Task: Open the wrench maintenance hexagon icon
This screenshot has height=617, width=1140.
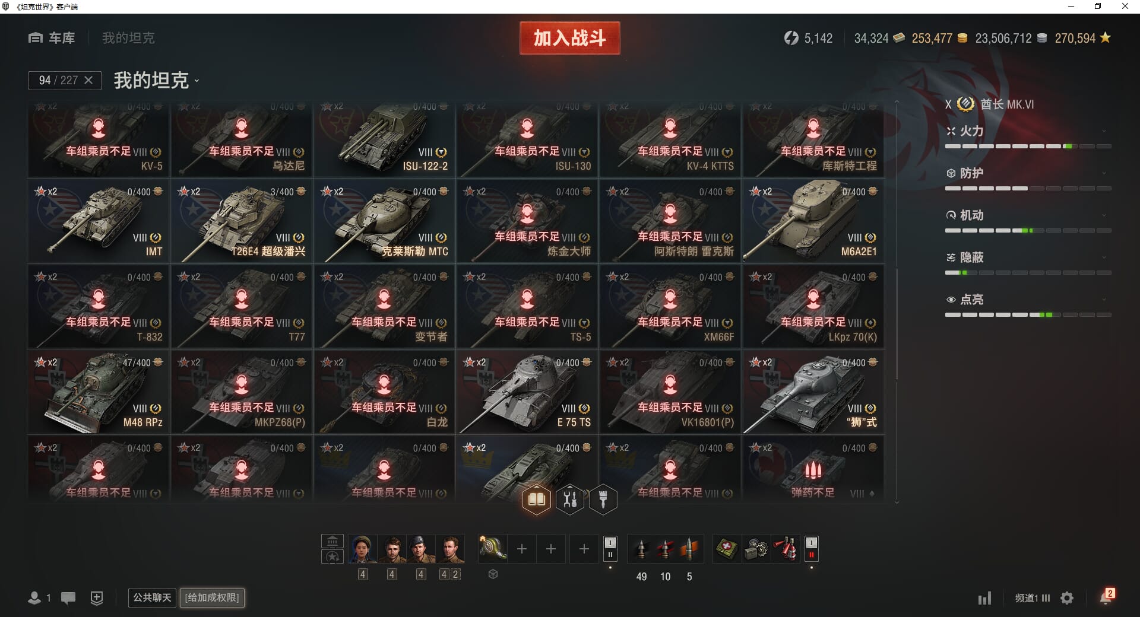Action: pyautogui.click(x=570, y=500)
